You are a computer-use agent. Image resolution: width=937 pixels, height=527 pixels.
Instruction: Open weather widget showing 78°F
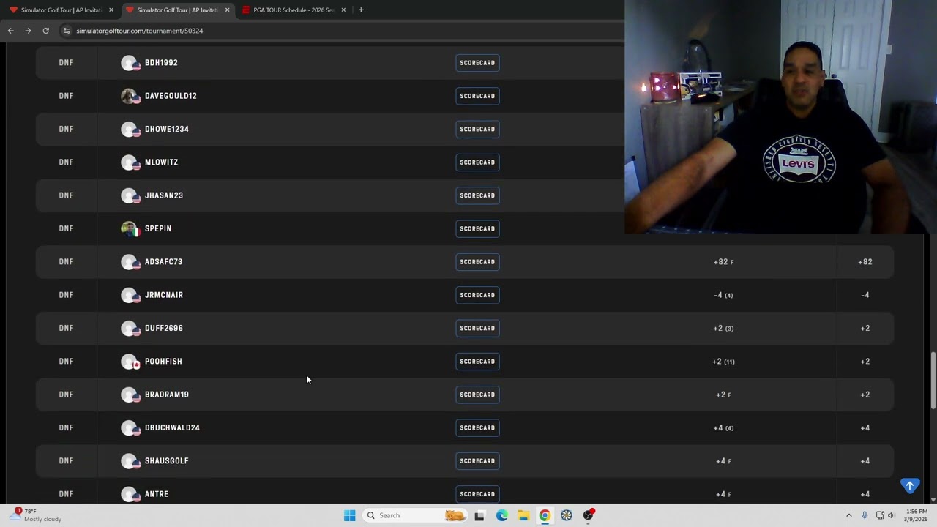pyautogui.click(x=37, y=515)
